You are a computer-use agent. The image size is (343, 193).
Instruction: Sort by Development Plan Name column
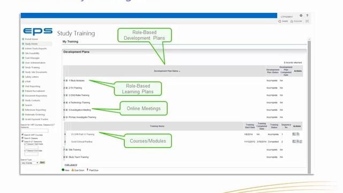[167, 71]
